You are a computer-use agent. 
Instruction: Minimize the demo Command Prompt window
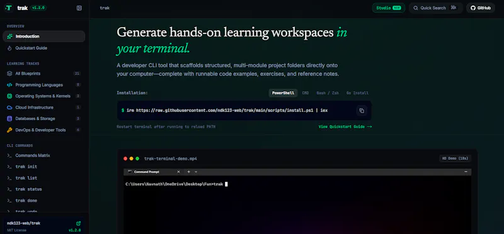point(466,172)
